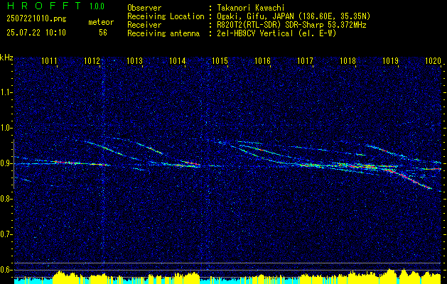This screenshot has width=447, height=284.
Task: Click the gray vertical frequency range bar
Action: pos(14,164)
